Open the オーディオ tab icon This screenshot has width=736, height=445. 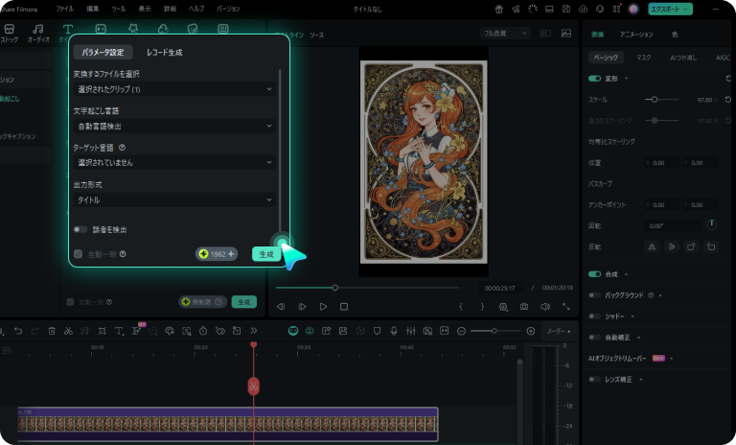click(38, 34)
